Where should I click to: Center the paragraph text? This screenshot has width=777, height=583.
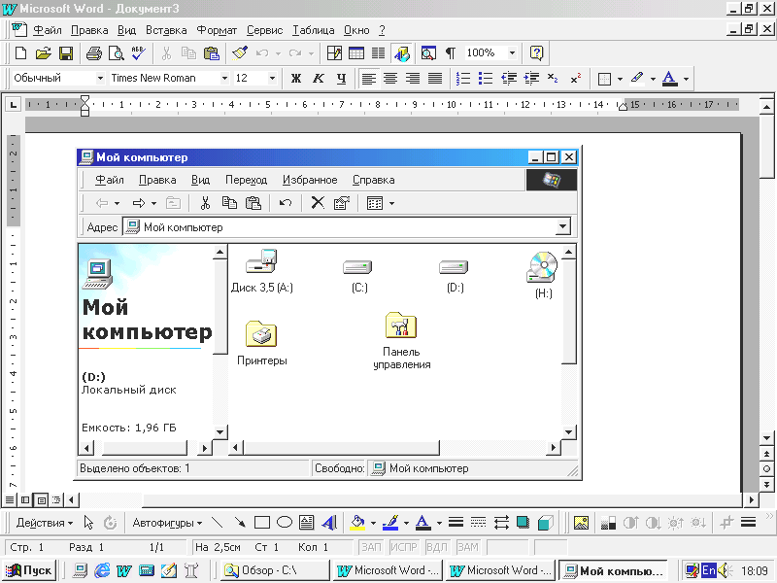(x=390, y=79)
